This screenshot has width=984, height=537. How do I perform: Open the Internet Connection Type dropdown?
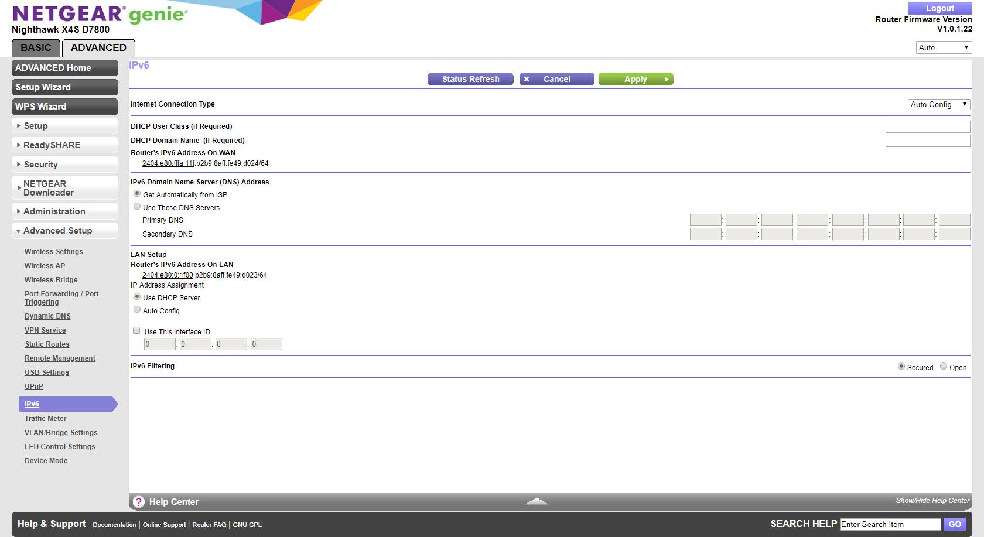tap(939, 104)
